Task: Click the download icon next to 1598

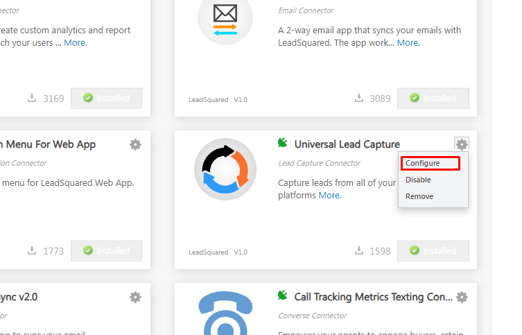Action: coord(359,250)
